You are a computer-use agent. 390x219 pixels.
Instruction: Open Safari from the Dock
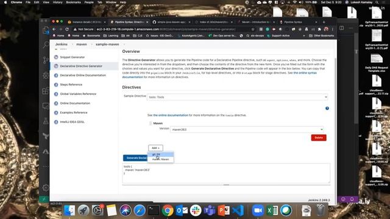click(140, 210)
